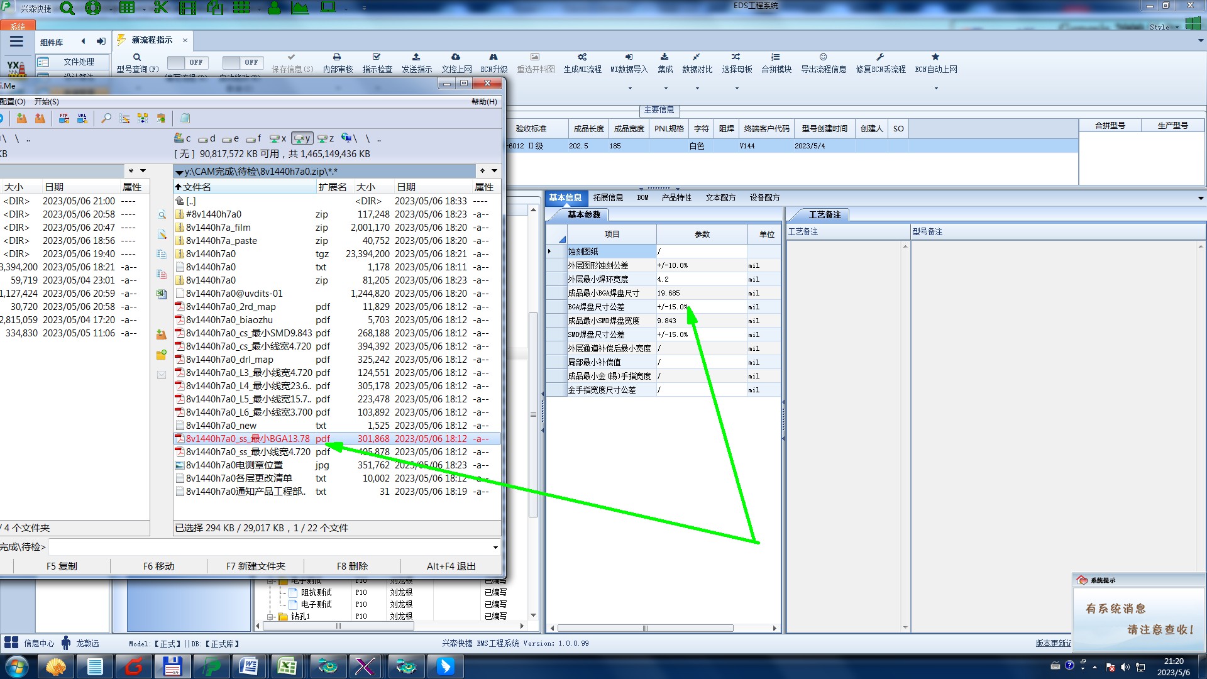Click the green magnifier search icon in title bar
Image resolution: width=1207 pixels, height=679 pixels.
point(67,8)
